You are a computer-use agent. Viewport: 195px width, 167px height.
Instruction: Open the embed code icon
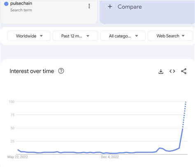[x=172, y=71]
